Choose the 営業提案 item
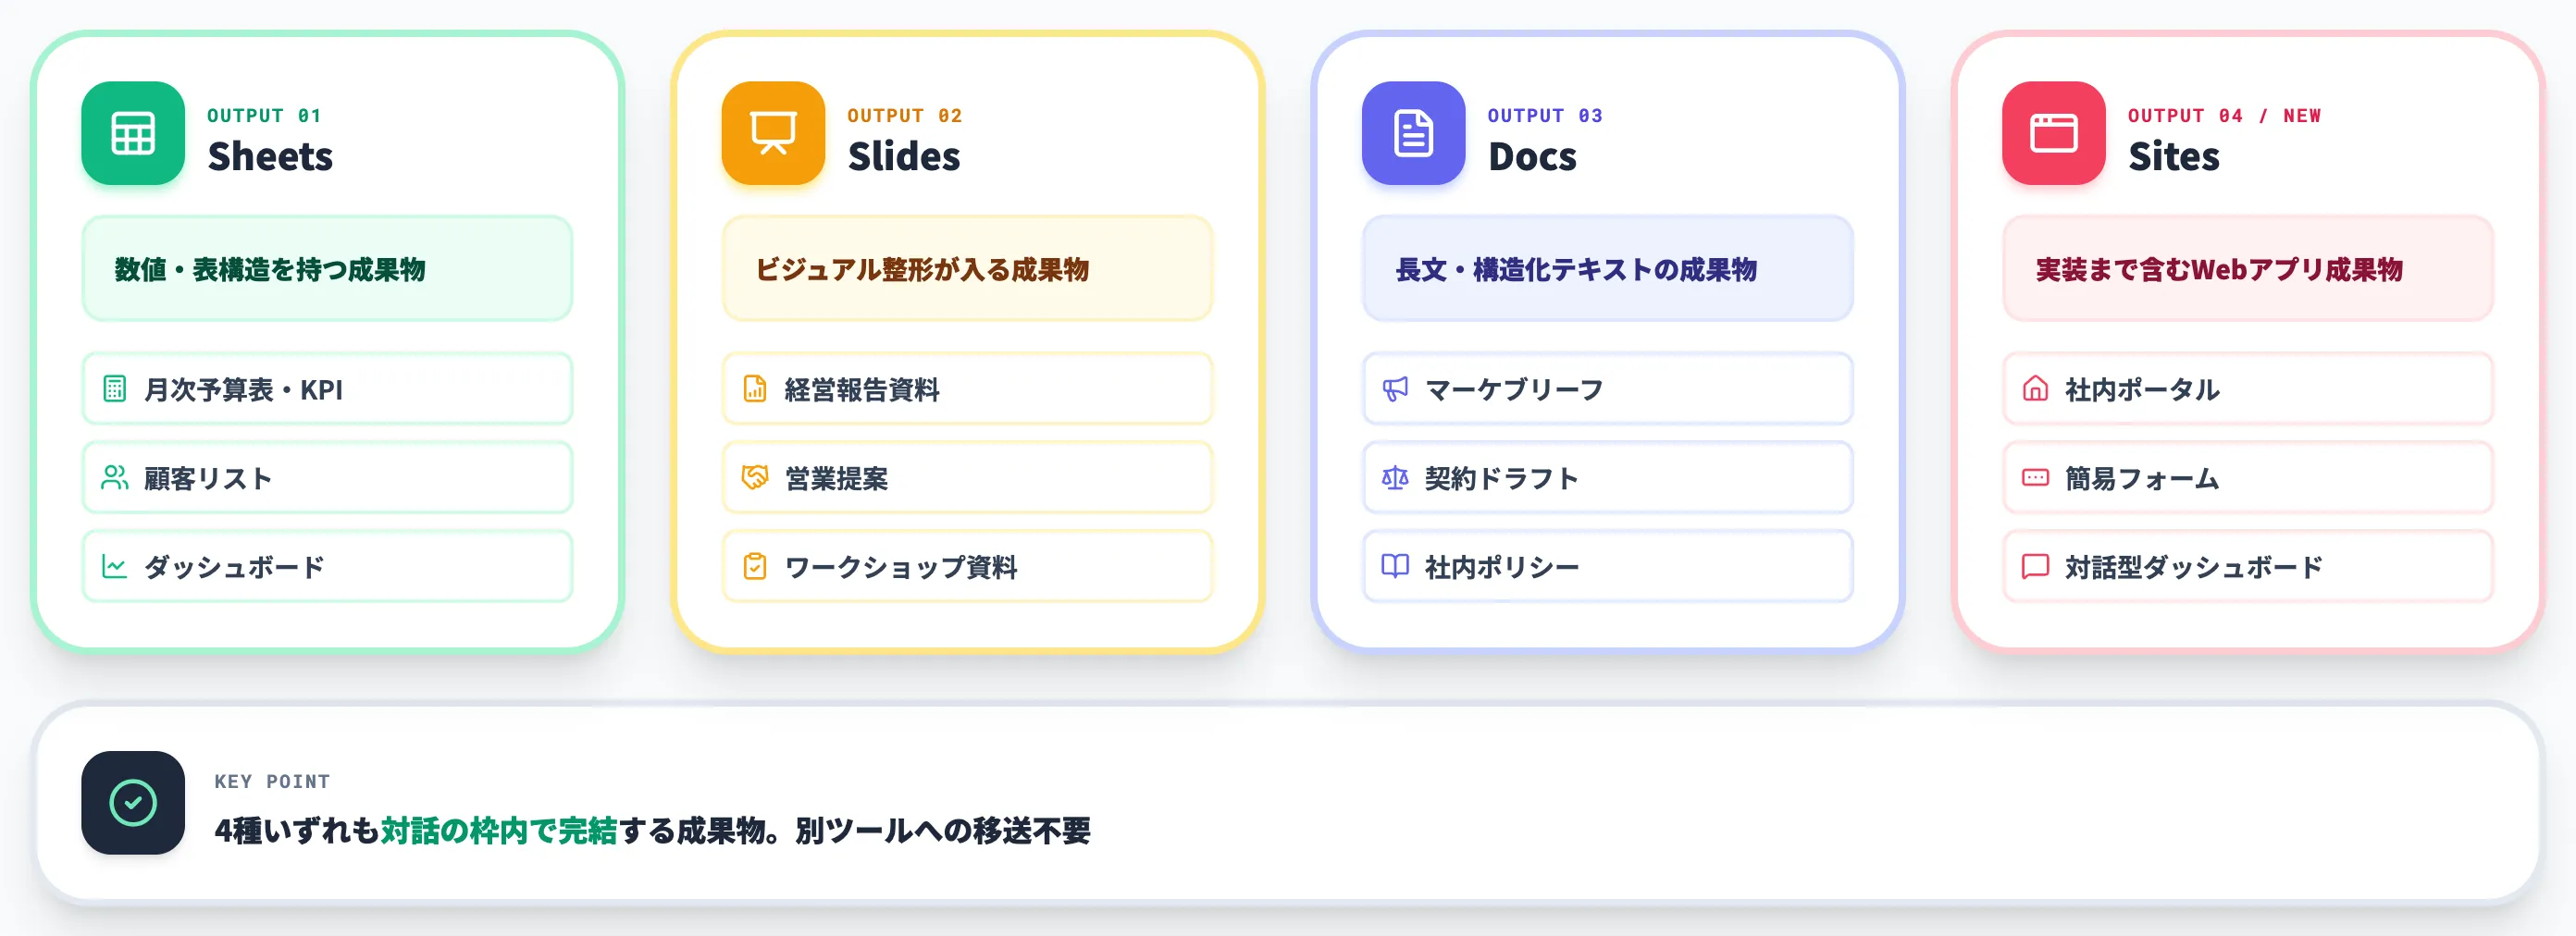Image resolution: width=2576 pixels, height=936 pixels. [x=967, y=478]
